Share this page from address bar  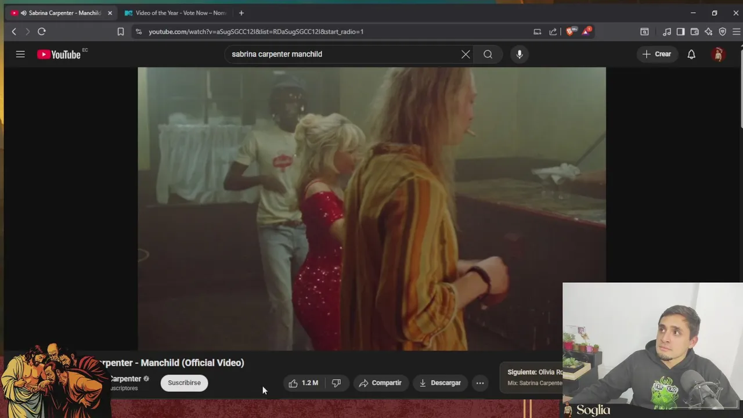click(553, 31)
